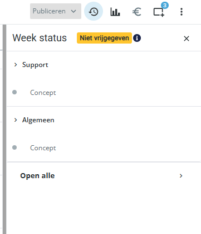Close the Week status panel
201x234 pixels.
pyautogui.click(x=187, y=39)
